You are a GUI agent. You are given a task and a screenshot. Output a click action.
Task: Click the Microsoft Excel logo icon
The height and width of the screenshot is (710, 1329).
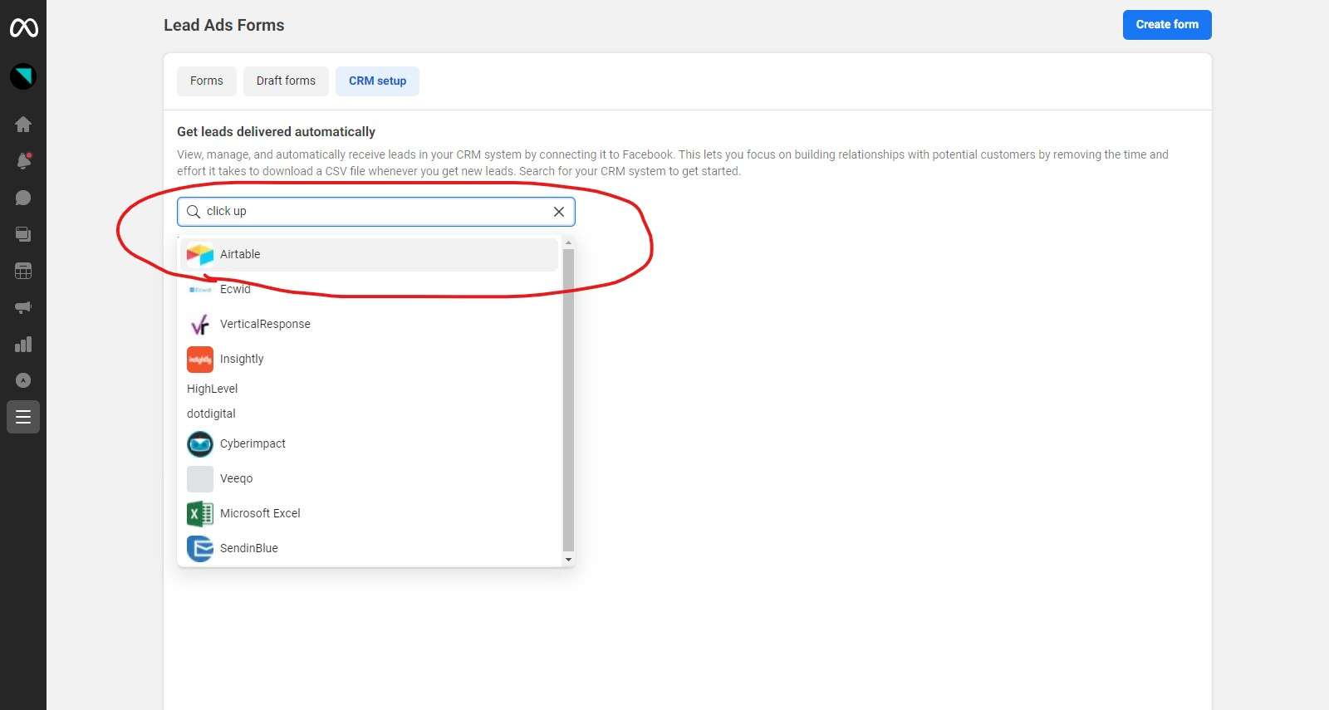click(x=200, y=514)
